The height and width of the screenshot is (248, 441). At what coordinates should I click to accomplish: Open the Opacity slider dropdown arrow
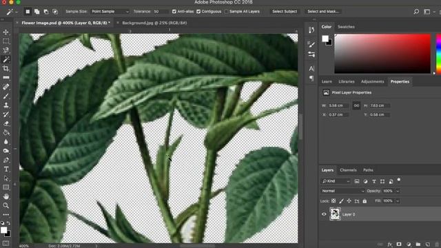pos(398,191)
